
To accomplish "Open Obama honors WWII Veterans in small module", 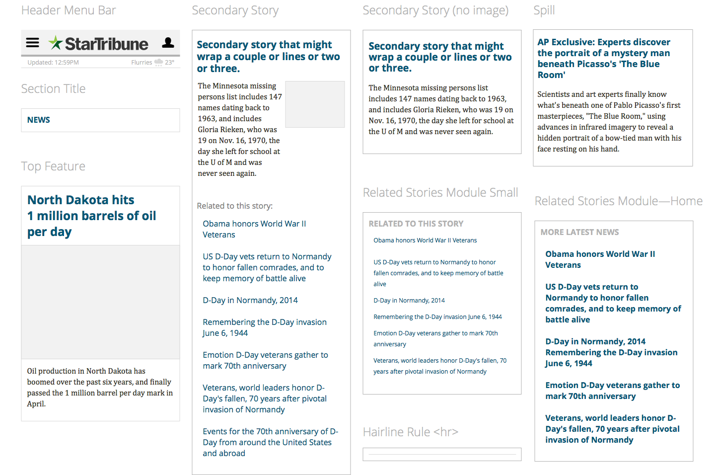I will (425, 240).
